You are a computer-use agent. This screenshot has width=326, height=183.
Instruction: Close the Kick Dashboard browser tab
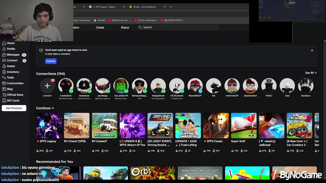click(x=165, y=7)
